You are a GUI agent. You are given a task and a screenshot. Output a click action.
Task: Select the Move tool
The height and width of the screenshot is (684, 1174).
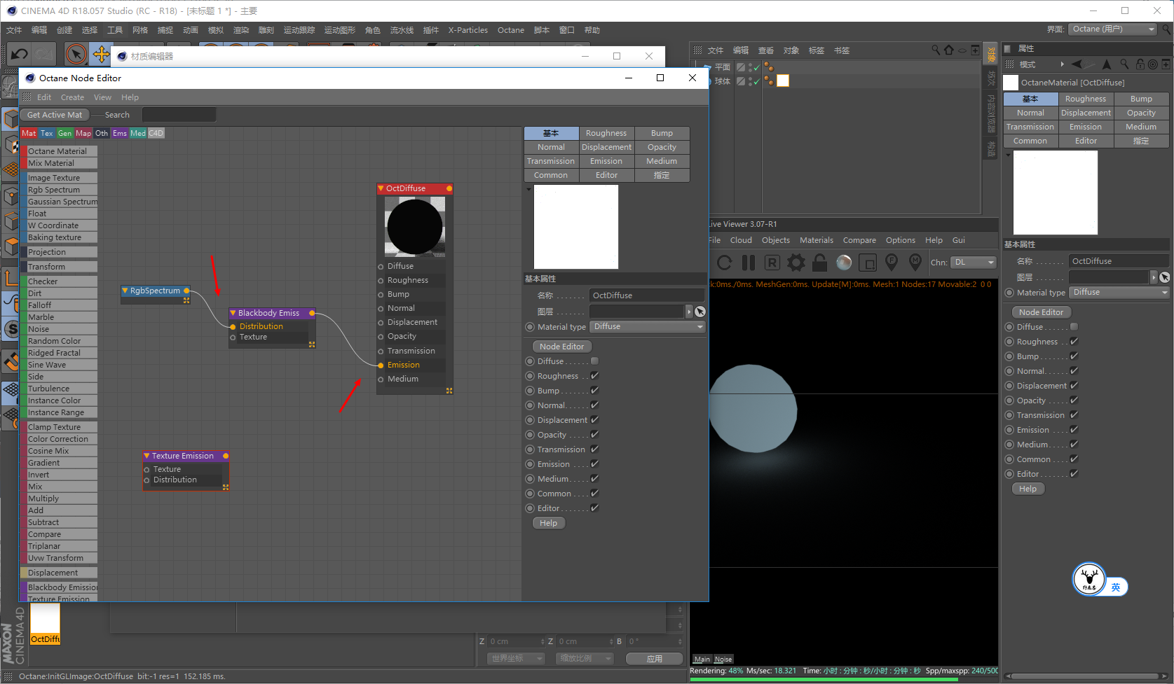(101, 54)
